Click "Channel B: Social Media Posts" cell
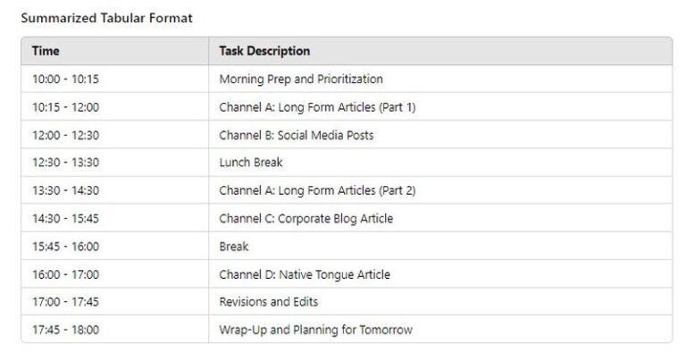This screenshot has height=362, width=686. 297,135
